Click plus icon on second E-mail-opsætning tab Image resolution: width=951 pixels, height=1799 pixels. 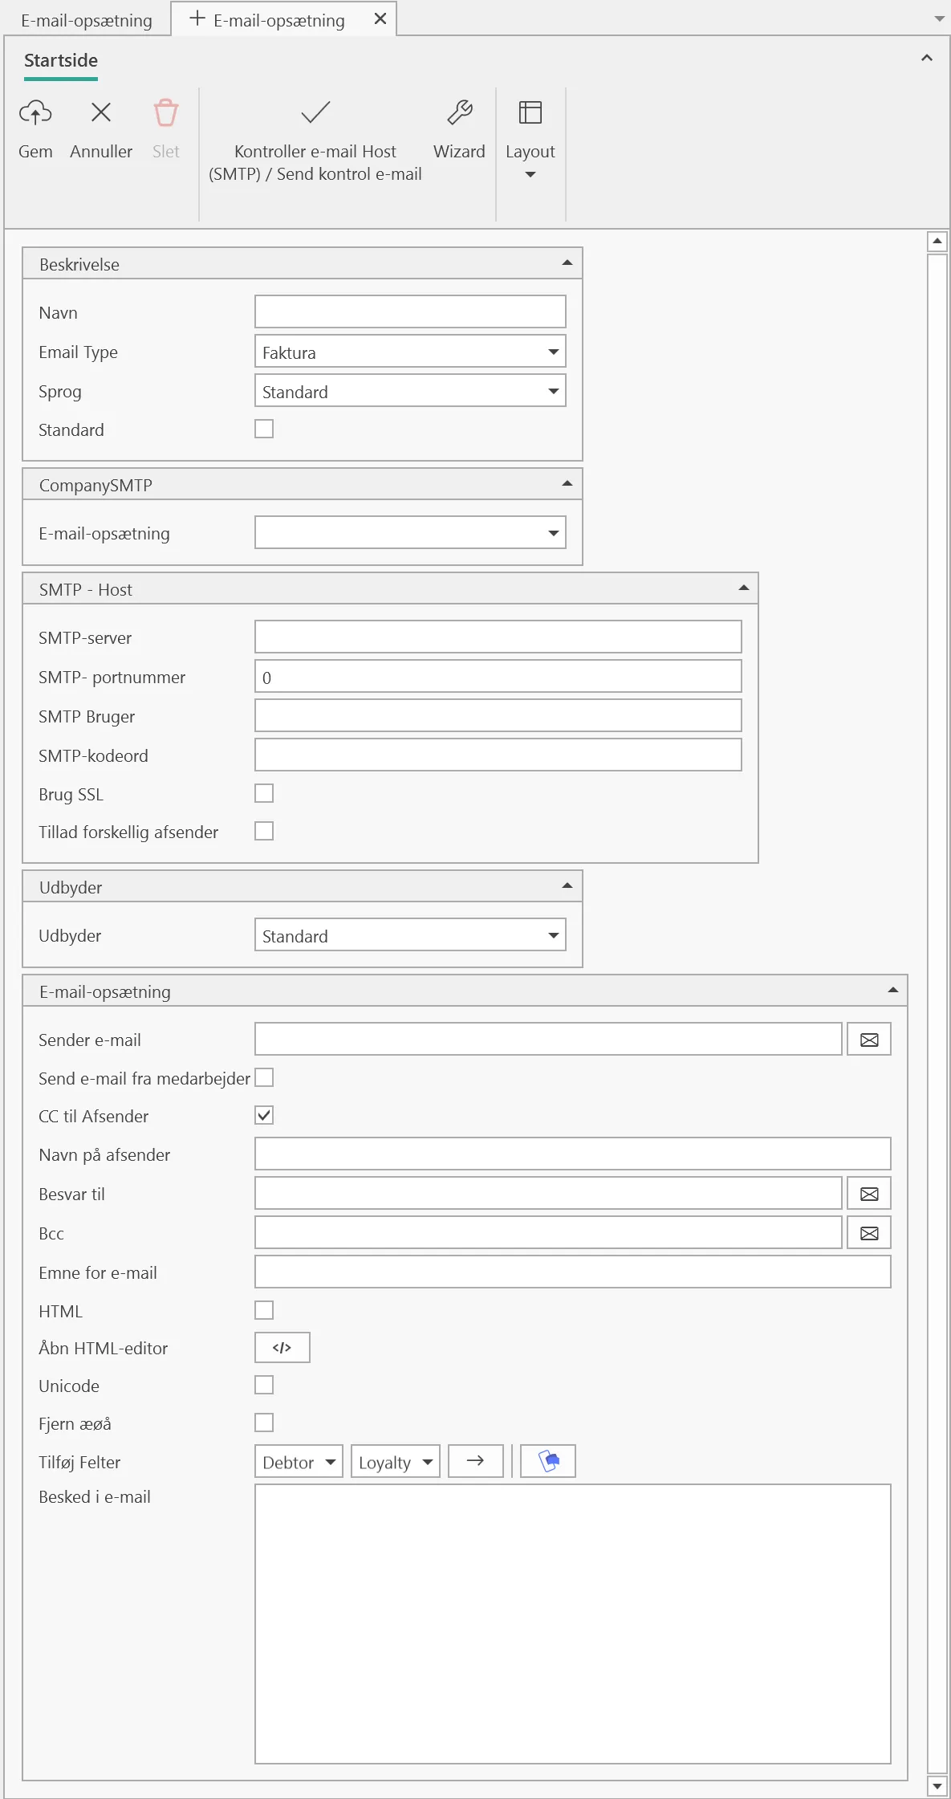(x=197, y=18)
